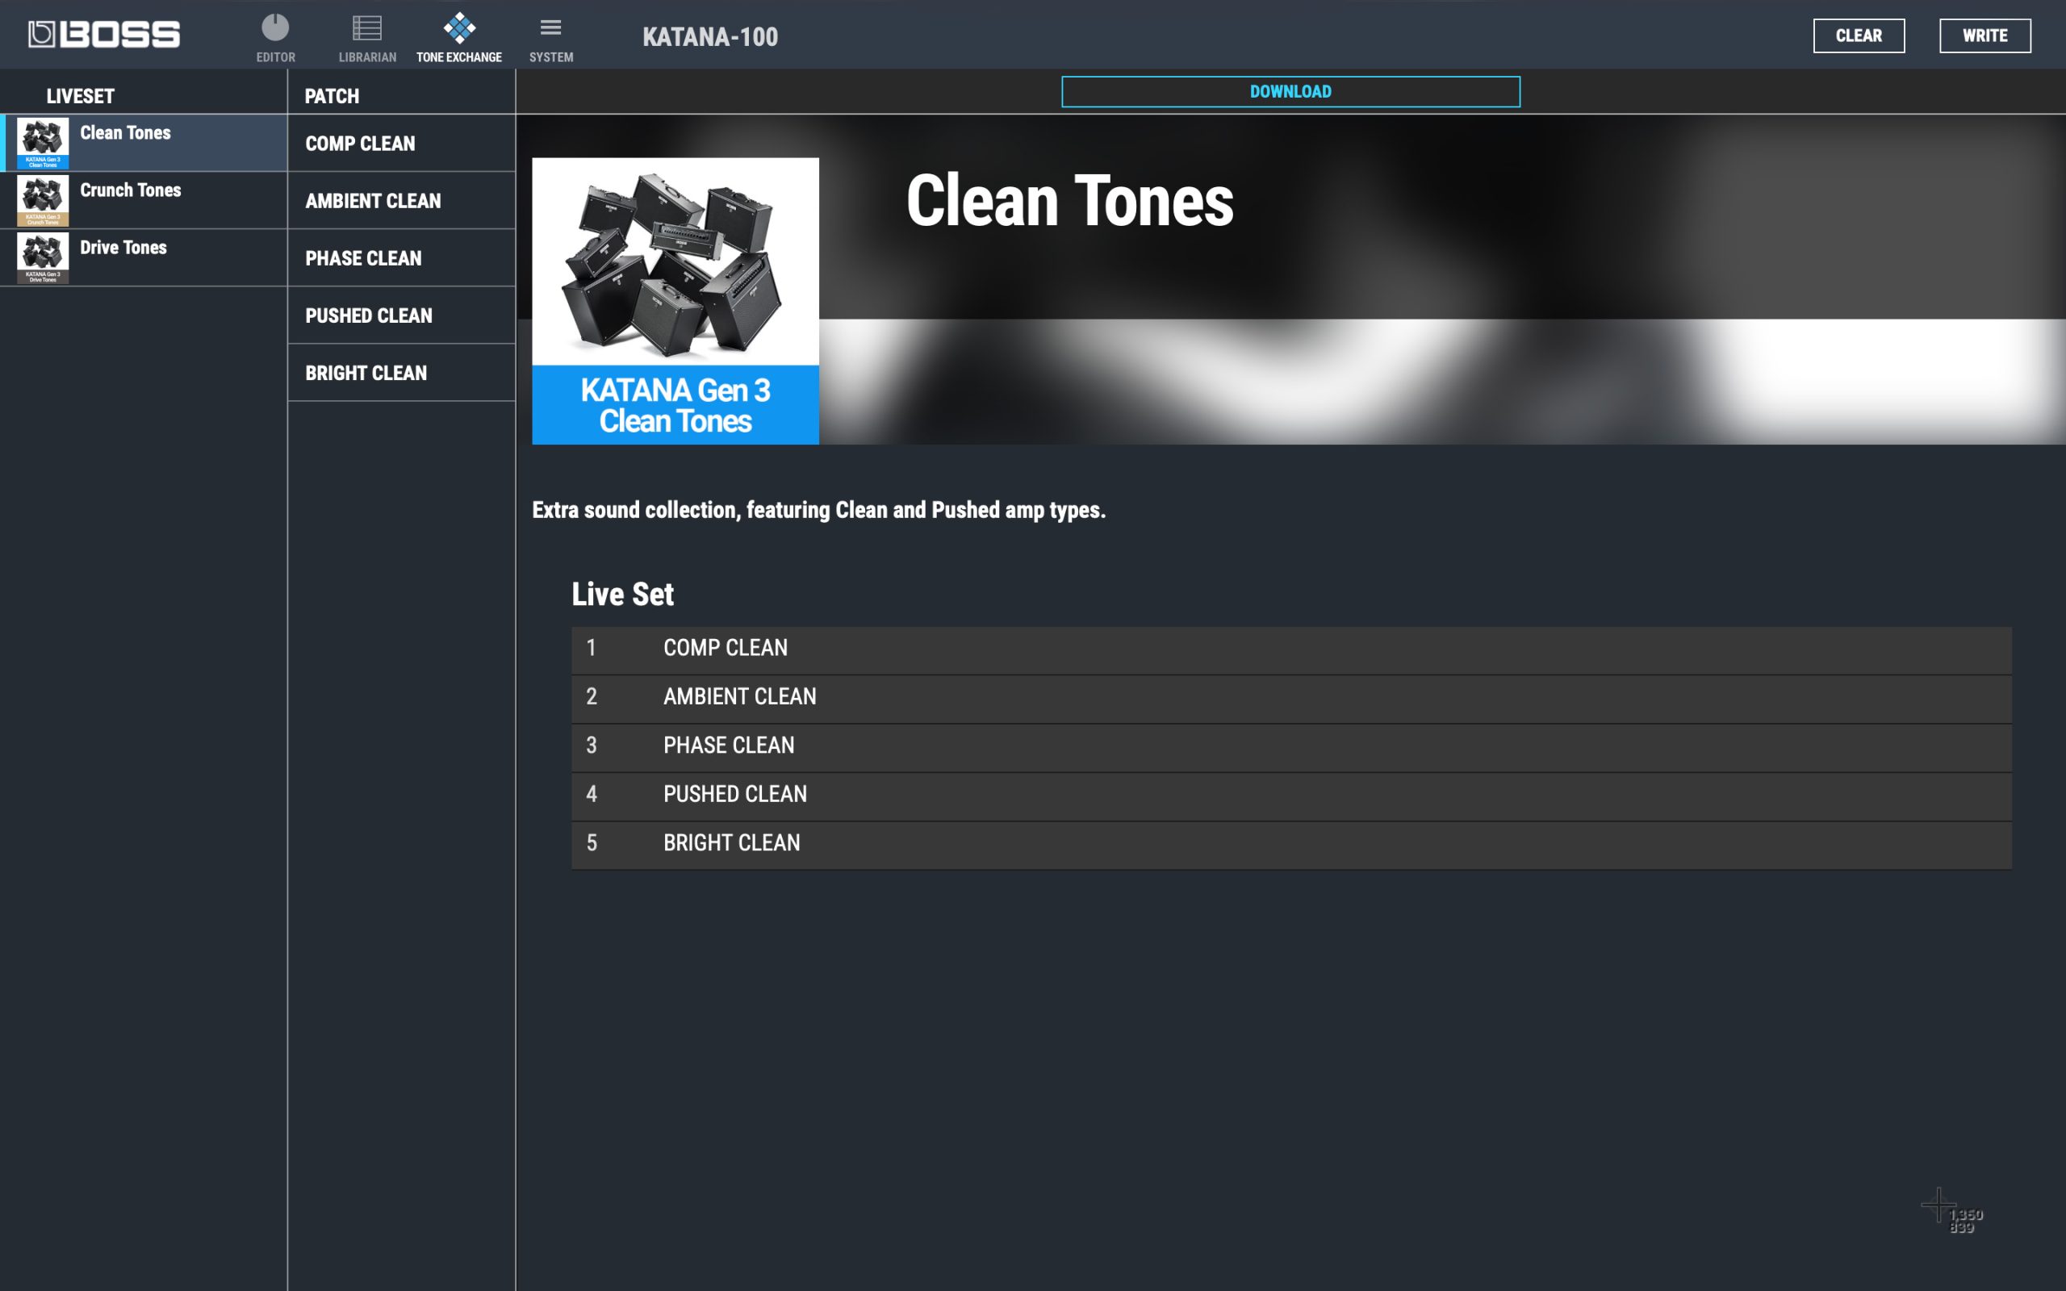Click the WRITE button
The width and height of the screenshot is (2066, 1291).
tap(1985, 36)
